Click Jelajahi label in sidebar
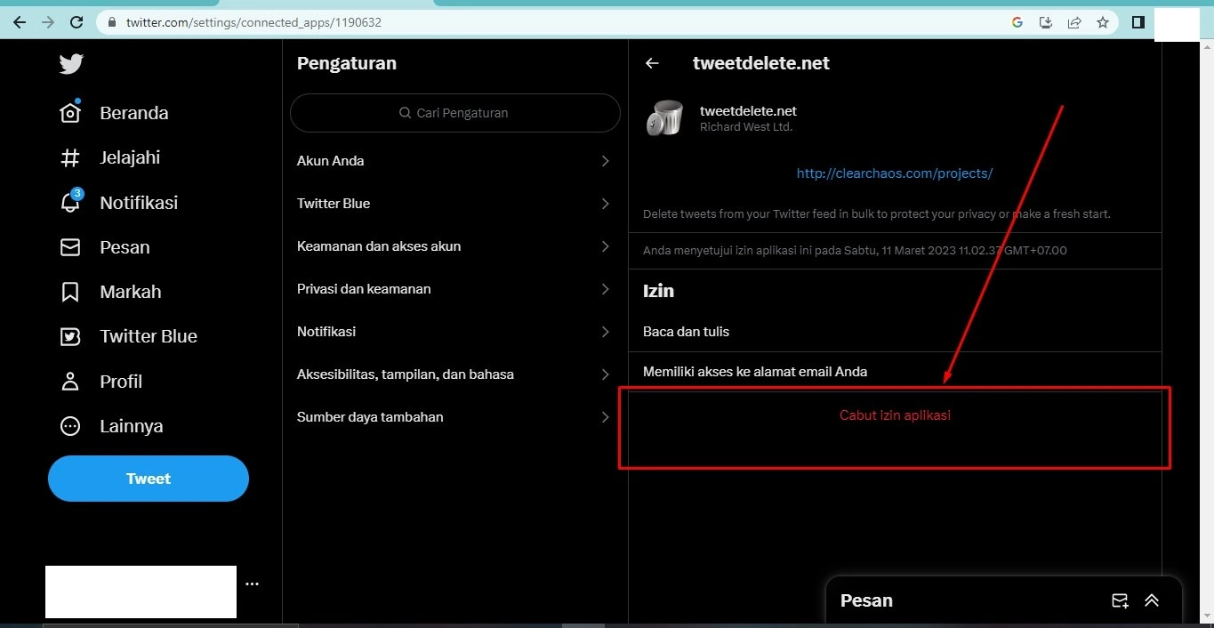Screen dimensions: 1214x628 130,157
